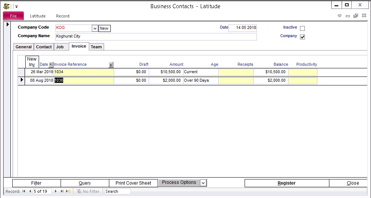
Task: Click the Invoice Reference 'o' toggle button
Action: click(x=111, y=65)
